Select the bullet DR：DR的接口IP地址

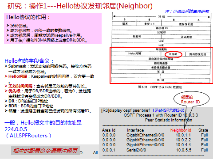click(27, 101)
